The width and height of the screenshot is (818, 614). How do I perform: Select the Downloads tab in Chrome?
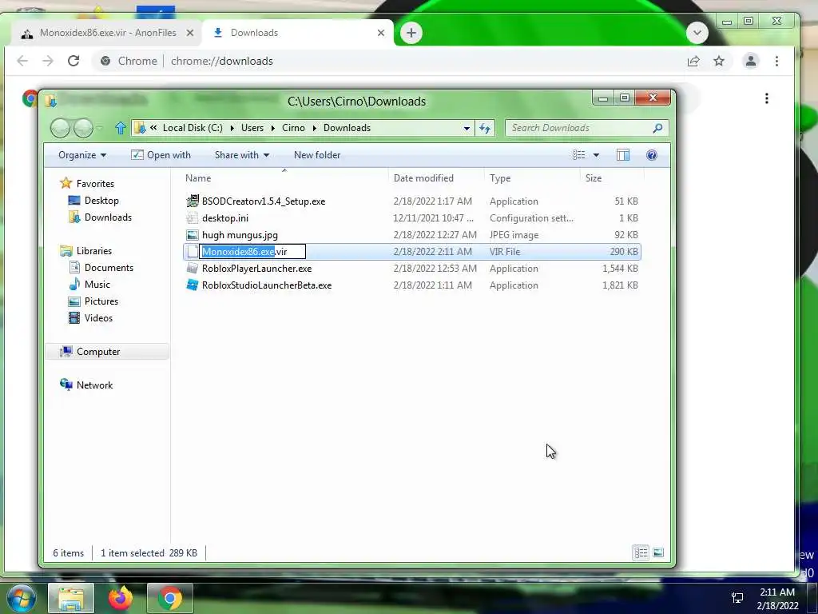click(x=297, y=33)
